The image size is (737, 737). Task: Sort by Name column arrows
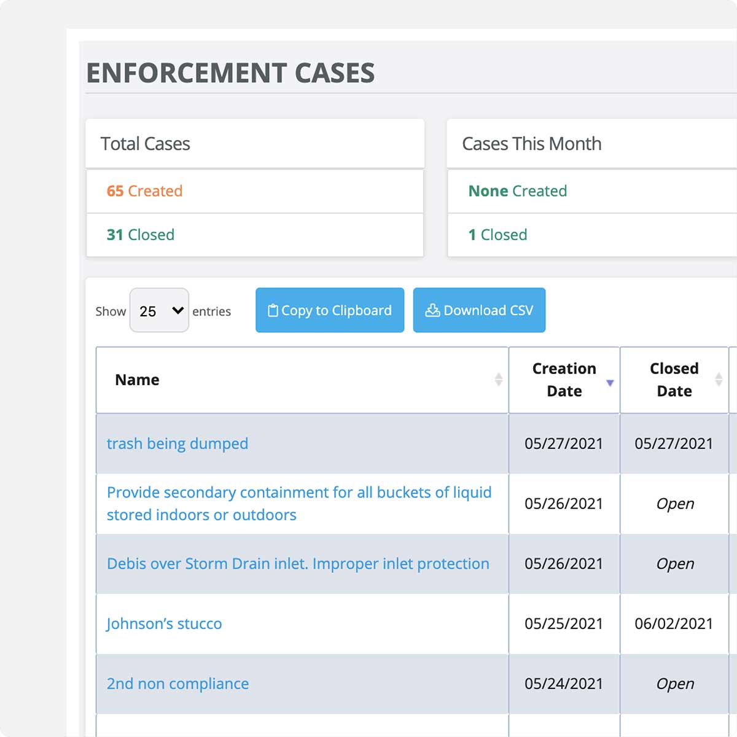pyautogui.click(x=498, y=380)
